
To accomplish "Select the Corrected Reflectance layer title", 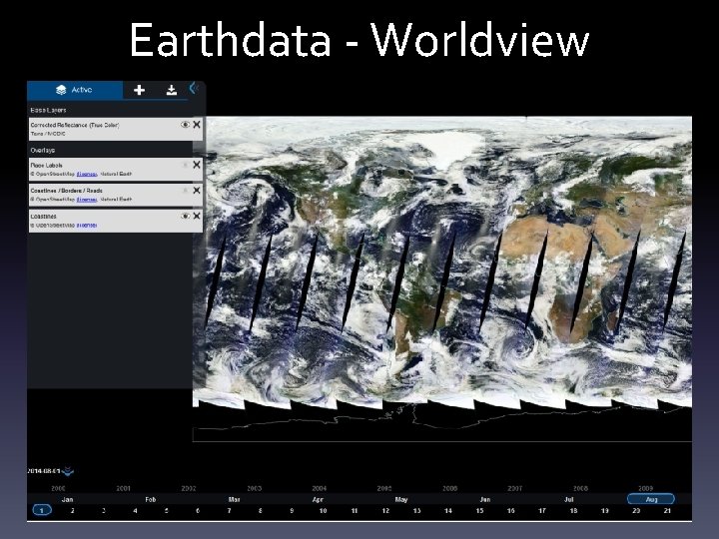I will pyautogui.click(x=75, y=125).
